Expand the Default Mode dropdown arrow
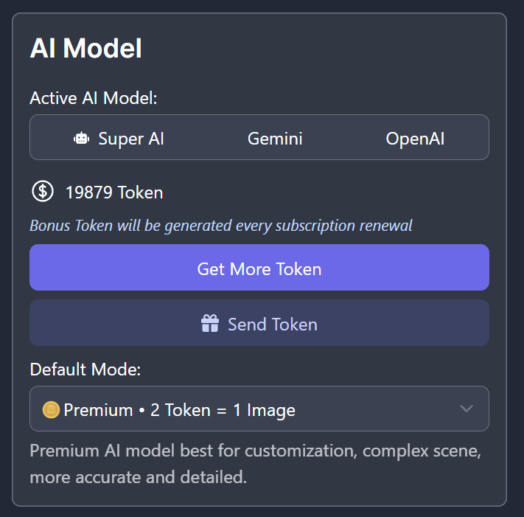Screen dimensions: 524x517 (466, 409)
